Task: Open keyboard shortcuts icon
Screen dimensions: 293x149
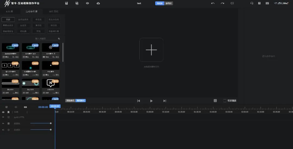Action: point(267,3)
